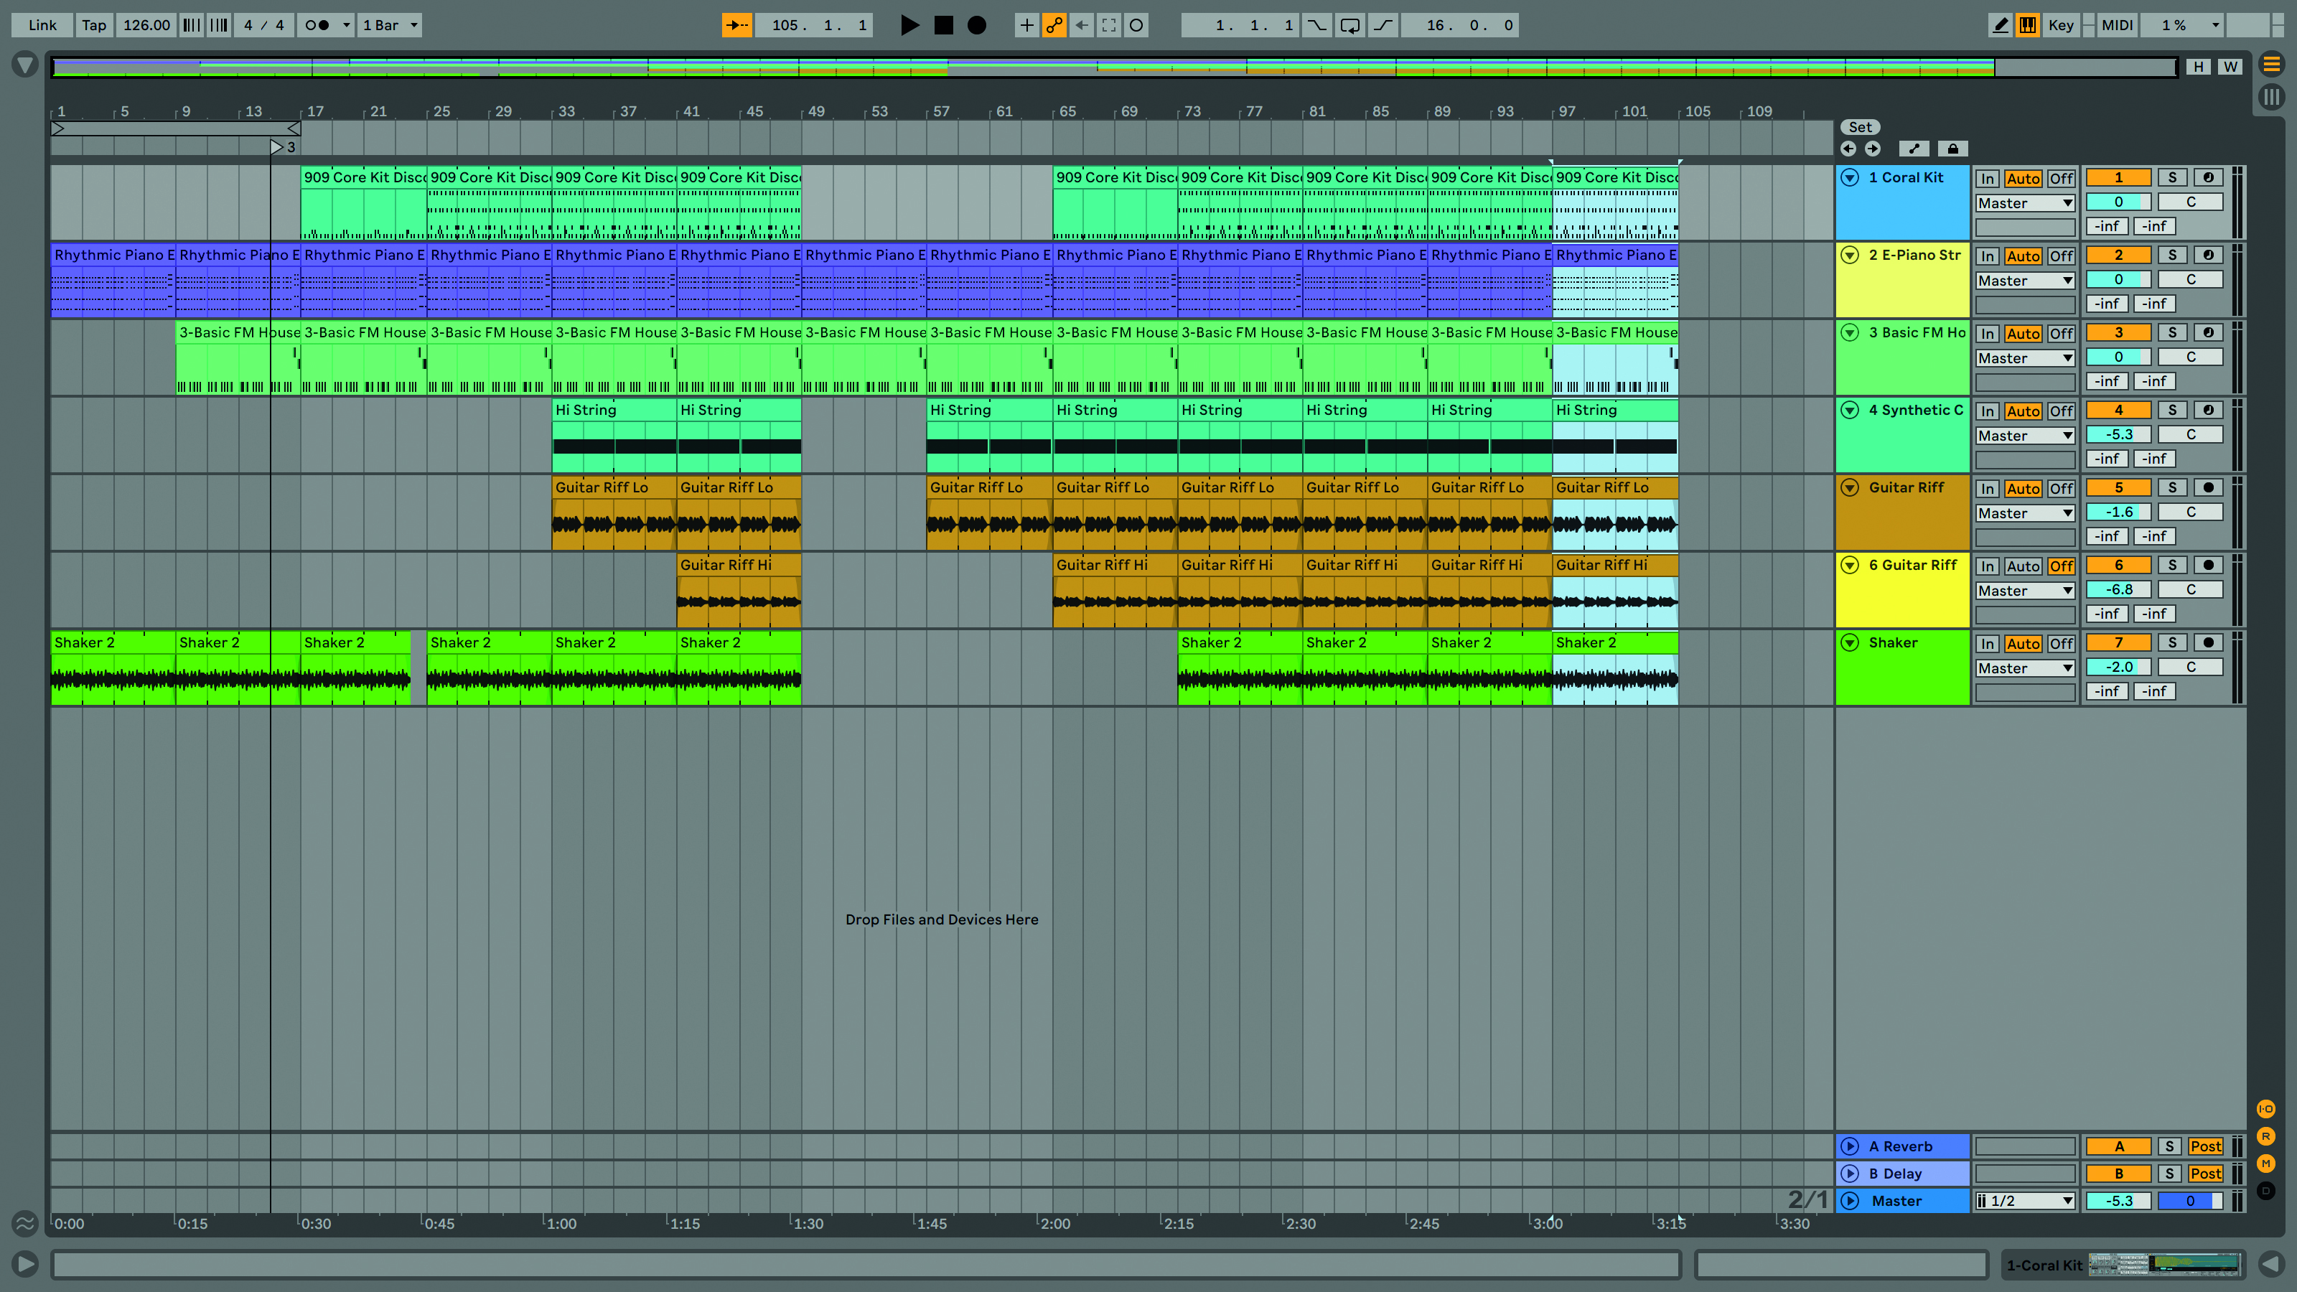Screen dimensions: 2297x1292
Task: Toggle track activator 4 for Synthetic C
Action: pyautogui.click(x=2119, y=410)
